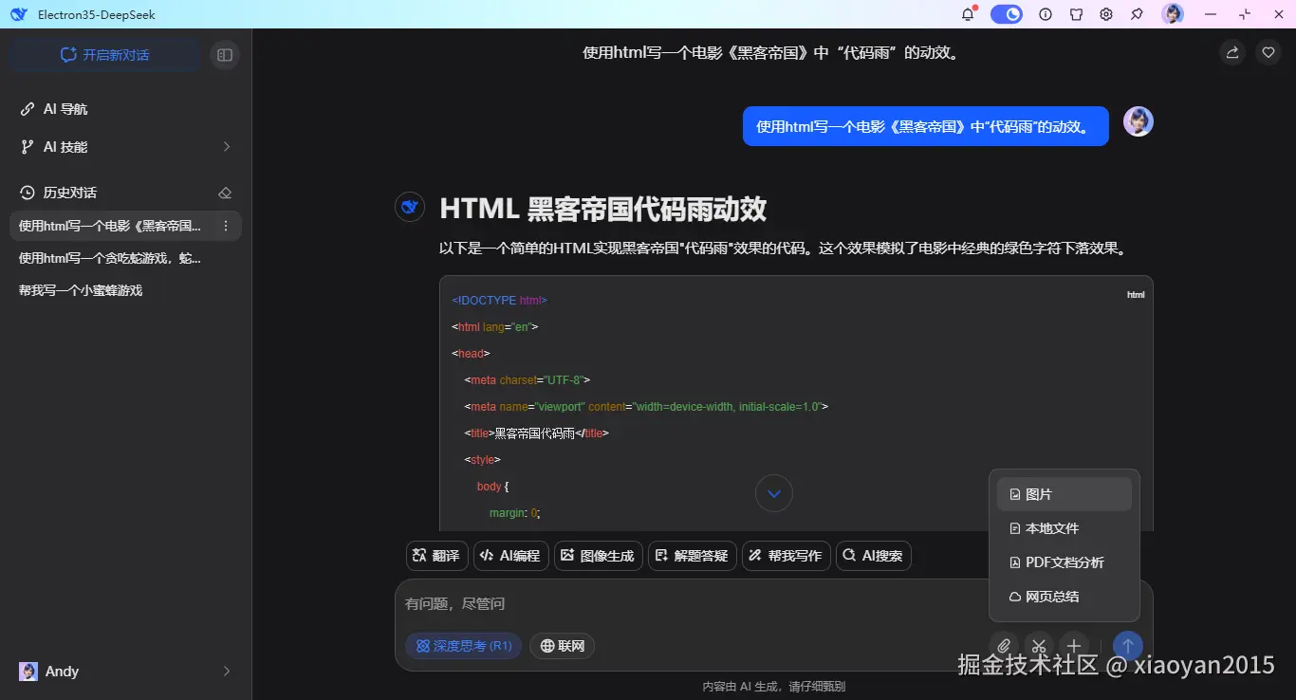Image resolution: width=1296 pixels, height=700 pixels.
Task: Expand the code block with the down chevron
Action: (x=773, y=493)
